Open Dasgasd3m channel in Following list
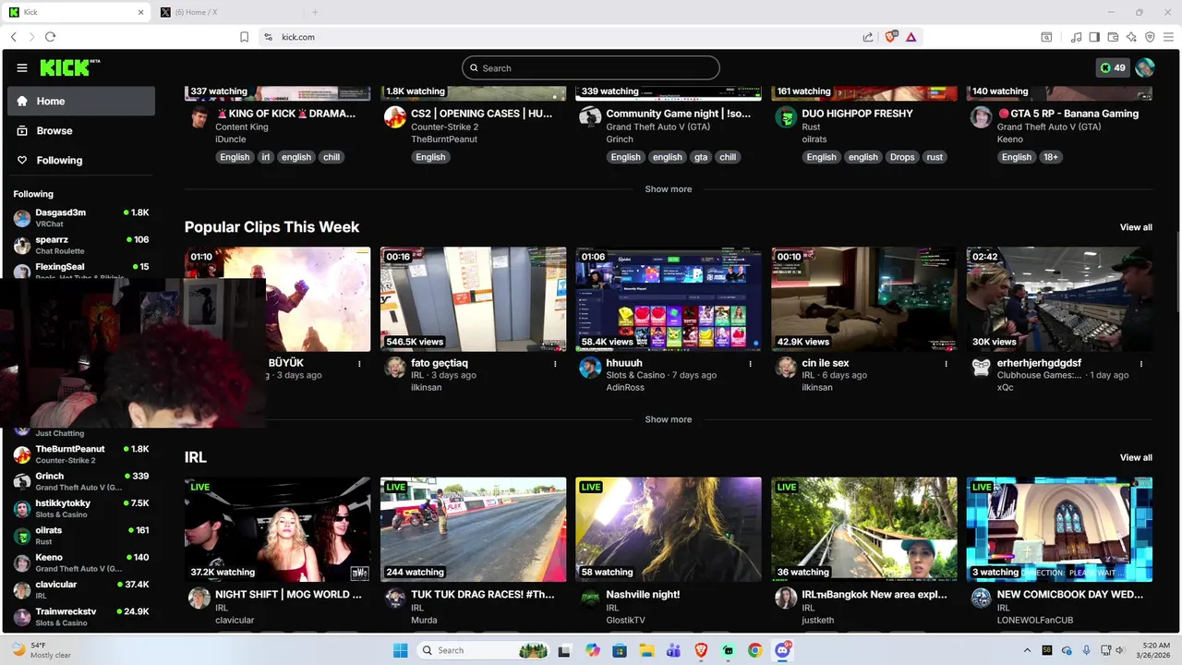The height and width of the screenshot is (665, 1182). (81, 218)
